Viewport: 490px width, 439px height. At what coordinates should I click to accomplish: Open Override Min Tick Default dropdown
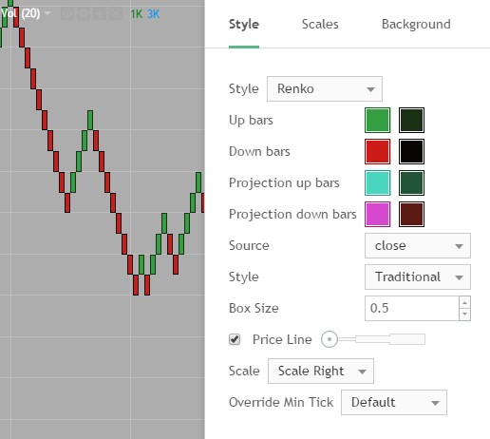click(394, 403)
